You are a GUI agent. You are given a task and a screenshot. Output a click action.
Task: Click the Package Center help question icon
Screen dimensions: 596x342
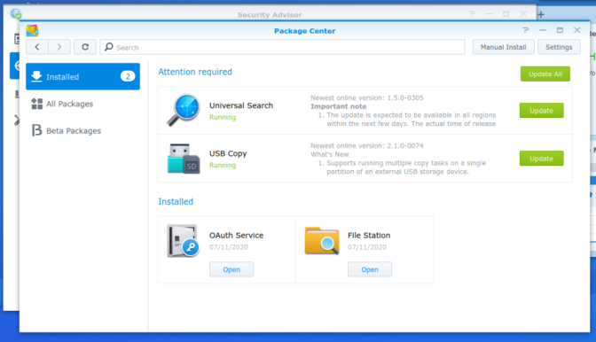click(x=525, y=30)
